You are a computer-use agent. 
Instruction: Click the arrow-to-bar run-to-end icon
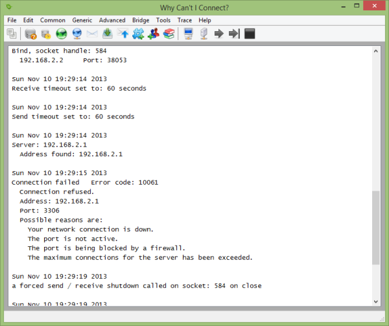click(x=234, y=34)
